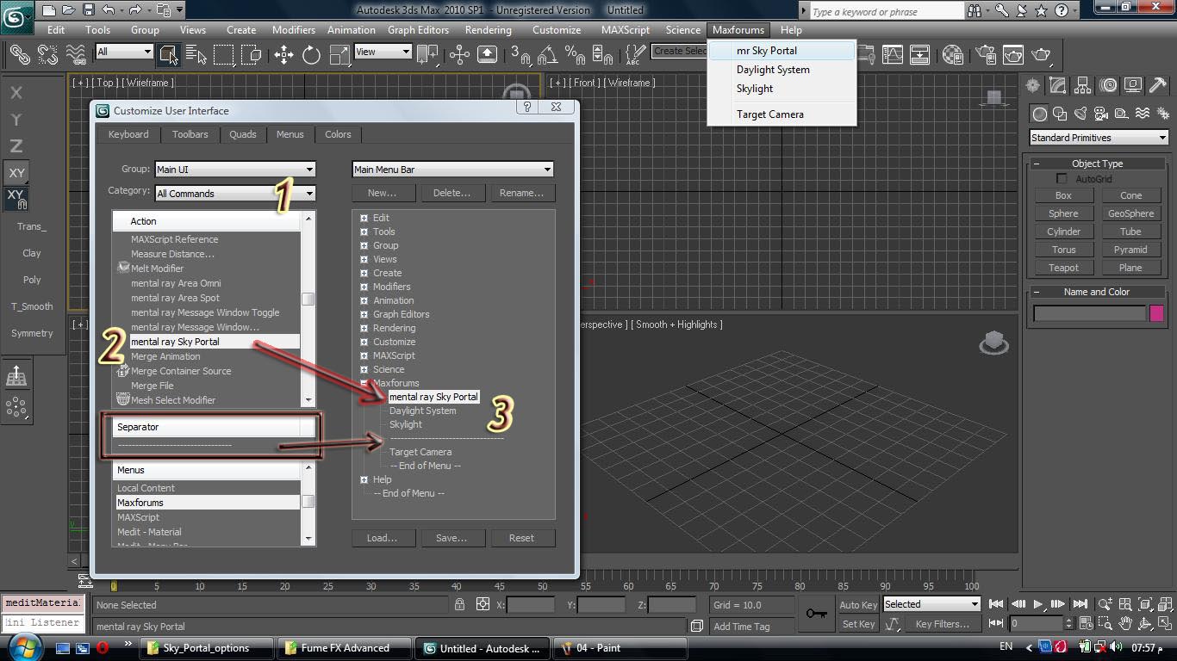
Task: Click the Bind to Space Warp icon
Action: (76, 54)
